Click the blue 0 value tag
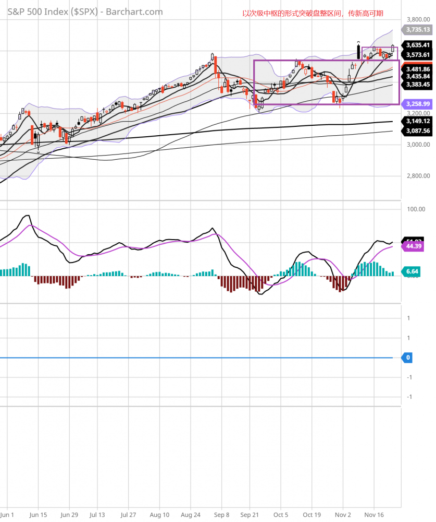 point(407,358)
